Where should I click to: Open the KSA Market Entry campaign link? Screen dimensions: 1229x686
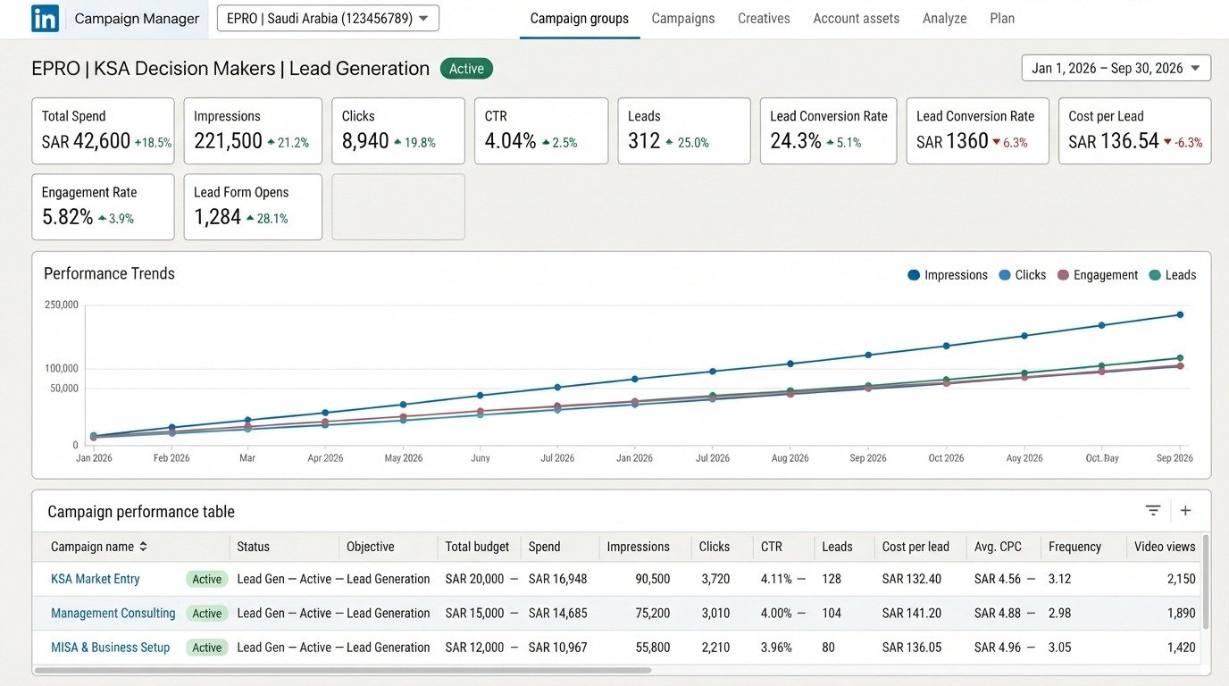96,579
